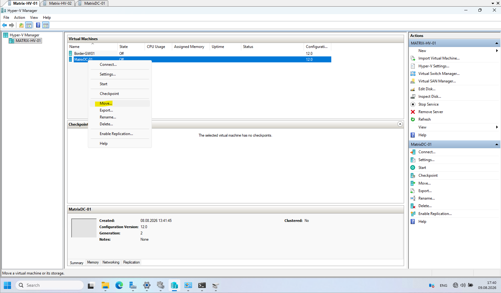Viewport: 501px width, 293px height.
Task: Select Start in the context menu
Action: [x=120, y=84]
